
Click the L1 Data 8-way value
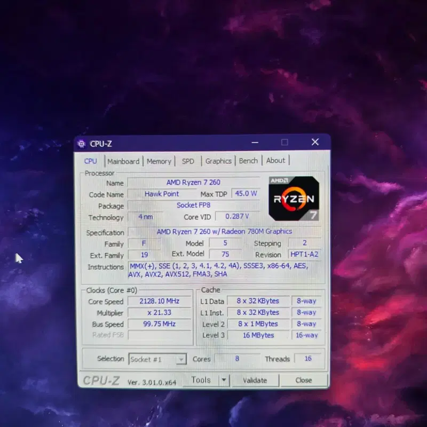point(306,301)
